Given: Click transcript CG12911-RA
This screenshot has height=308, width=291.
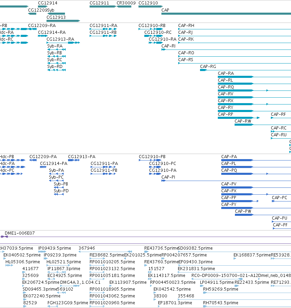Looking at the screenshot, I should point(104,26).
